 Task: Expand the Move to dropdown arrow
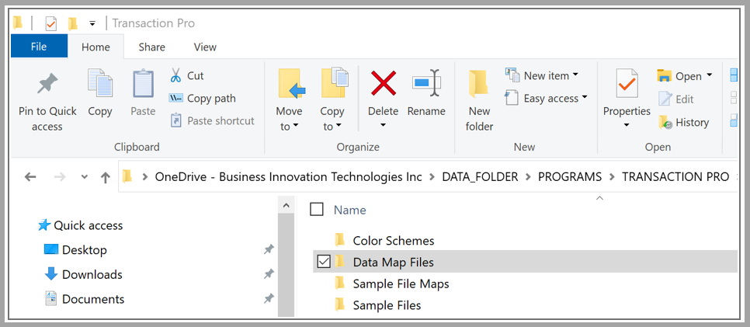pyautogui.click(x=296, y=127)
